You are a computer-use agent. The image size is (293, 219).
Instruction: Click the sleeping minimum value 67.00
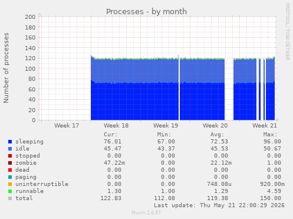click(x=166, y=142)
